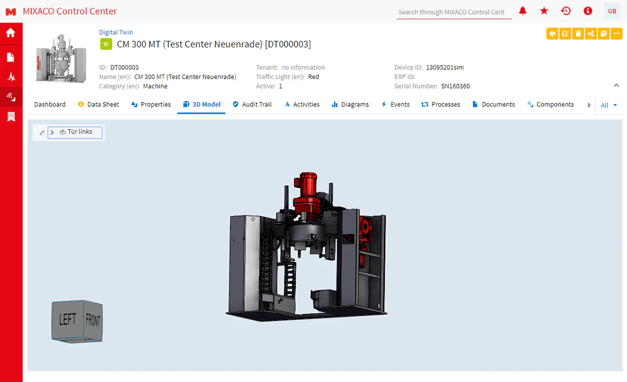The image size is (627, 382).
Task: Select the 3D Model tab
Action: click(x=202, y=104)
